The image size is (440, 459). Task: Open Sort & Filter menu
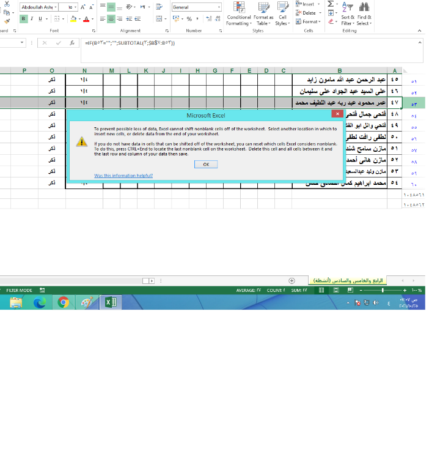tap(348, 13)
